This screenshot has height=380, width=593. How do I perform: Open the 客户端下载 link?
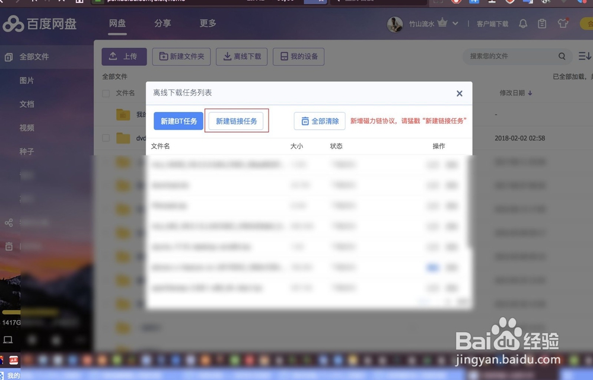(x=492, y=24)
